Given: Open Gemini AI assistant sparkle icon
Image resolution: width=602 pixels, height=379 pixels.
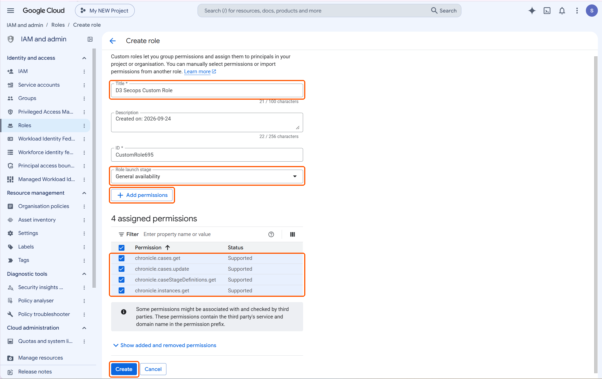Looking at the screenshot, I should (x=532, y=11).
